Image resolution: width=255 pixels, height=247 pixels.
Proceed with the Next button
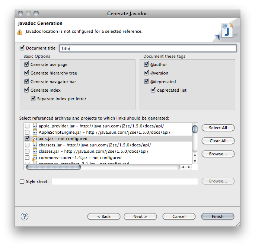[140, 216]
